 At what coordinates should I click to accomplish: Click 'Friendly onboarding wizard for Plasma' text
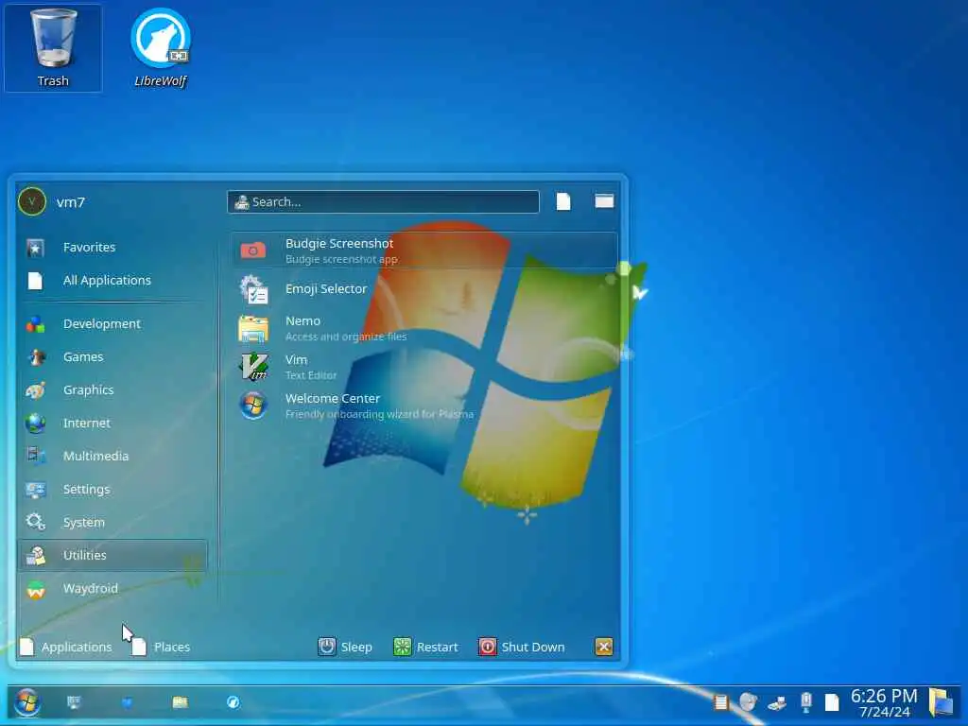pyautogui.click(x=379, y=414)
